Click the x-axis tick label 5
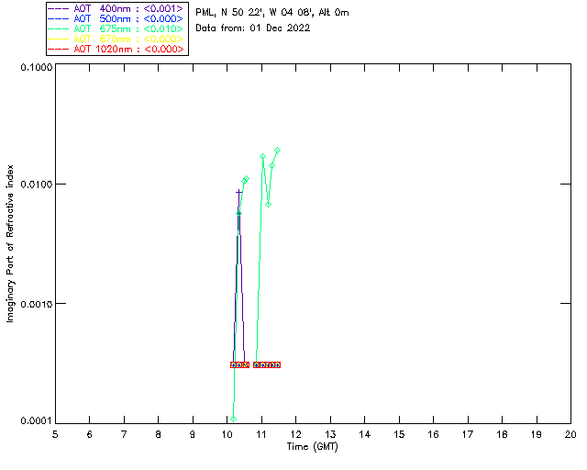Viewport: 587px width, 470px height. click(x=55, y=434)
